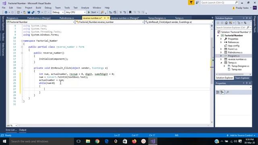The image size is (258, 145).
Task: Click the yellow feedback filter icon
Action: [x=191, y=3]
